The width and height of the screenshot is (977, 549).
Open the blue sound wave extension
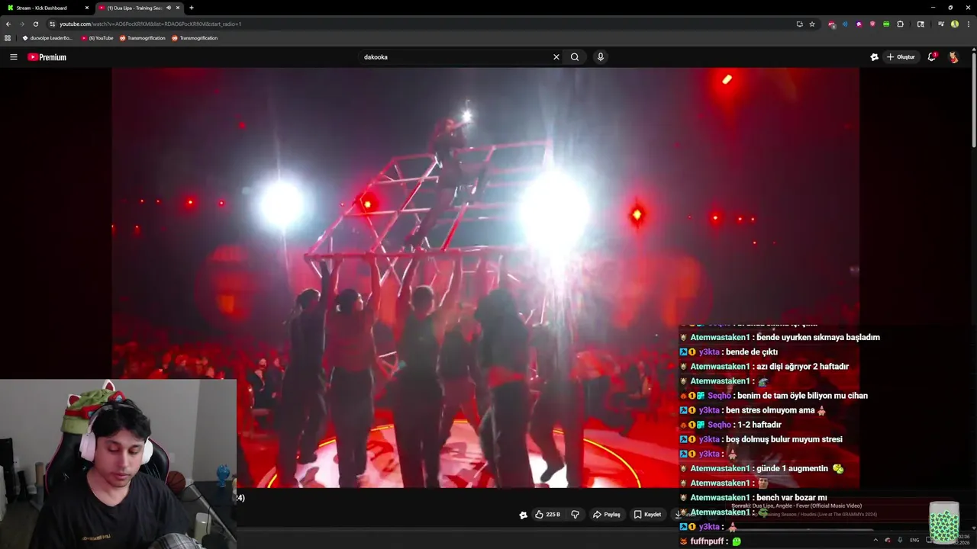click(x=845, y=24)
